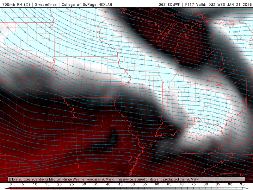
Task: Click the "Valid: 03Z WED JAN 21 2026" text
Action: pyautogui.click(x=224, y=4)
